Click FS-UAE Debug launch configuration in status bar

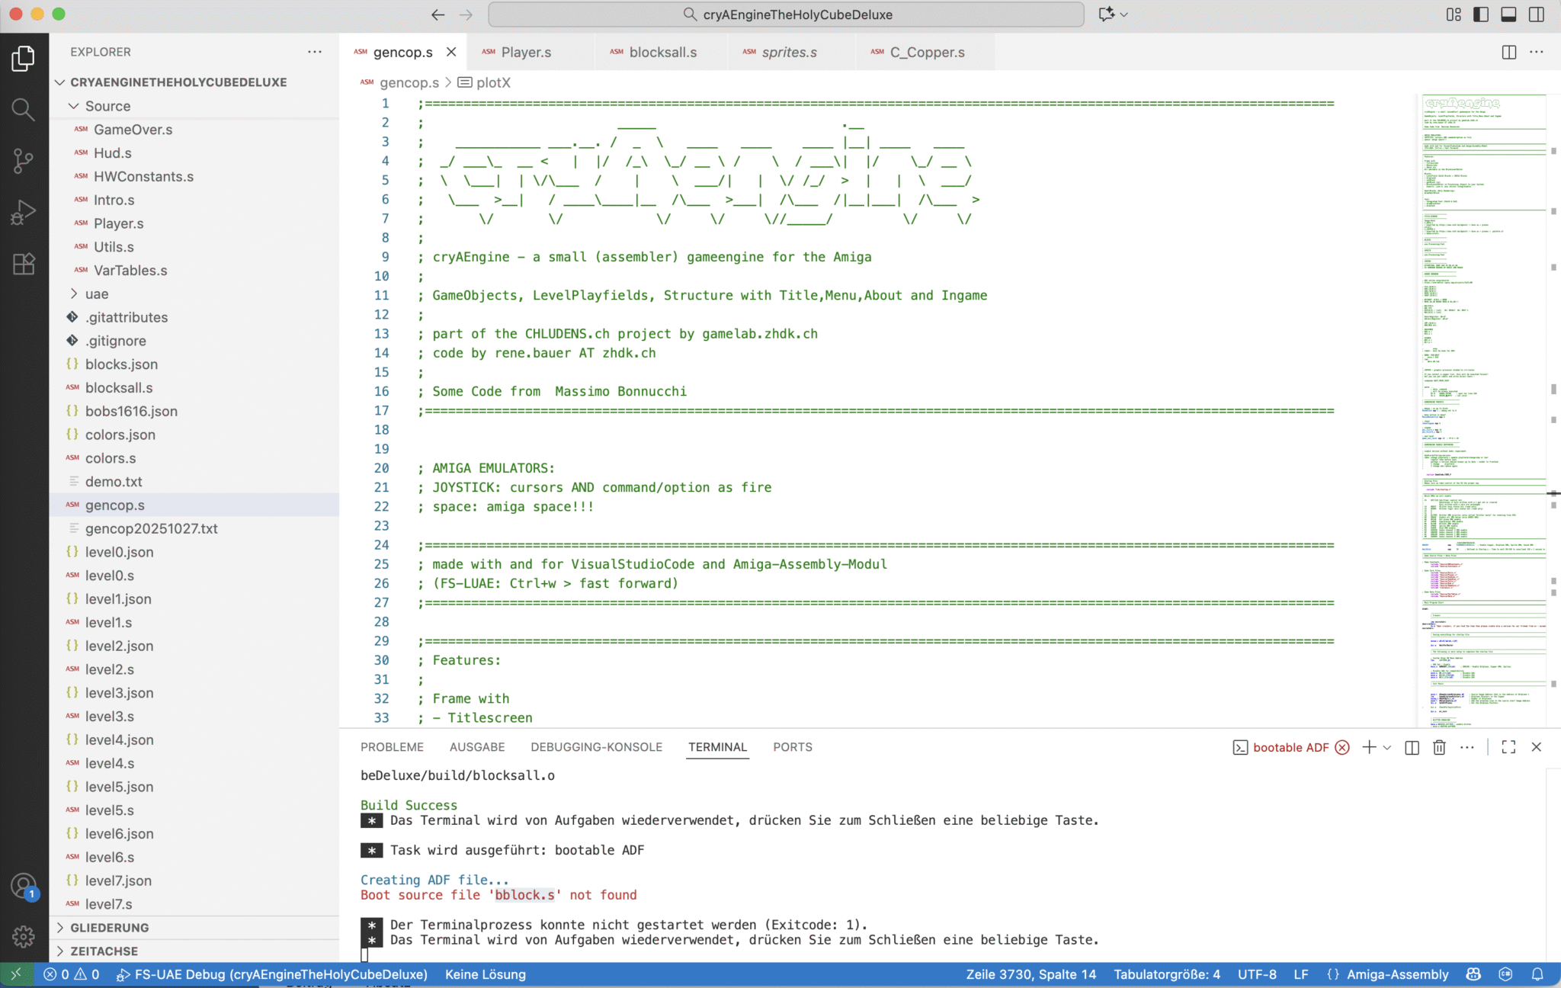(272, 974)
